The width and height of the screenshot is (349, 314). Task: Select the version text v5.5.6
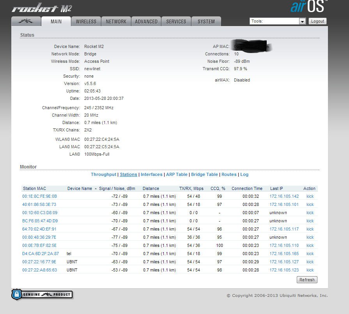tap(90, 83)
